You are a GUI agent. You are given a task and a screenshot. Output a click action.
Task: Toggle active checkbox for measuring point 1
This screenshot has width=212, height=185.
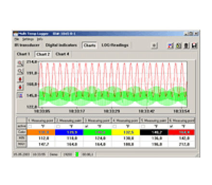coord(30,126)
